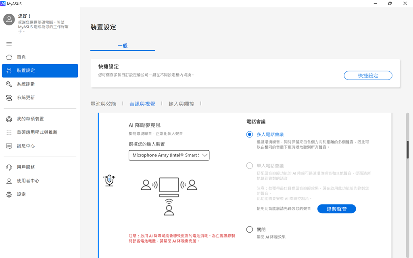This screenshot has height=258, width=413.
Task: Click the headset icon beside 用戶服務
Action: pyautogui.click(x=9, y=167)
